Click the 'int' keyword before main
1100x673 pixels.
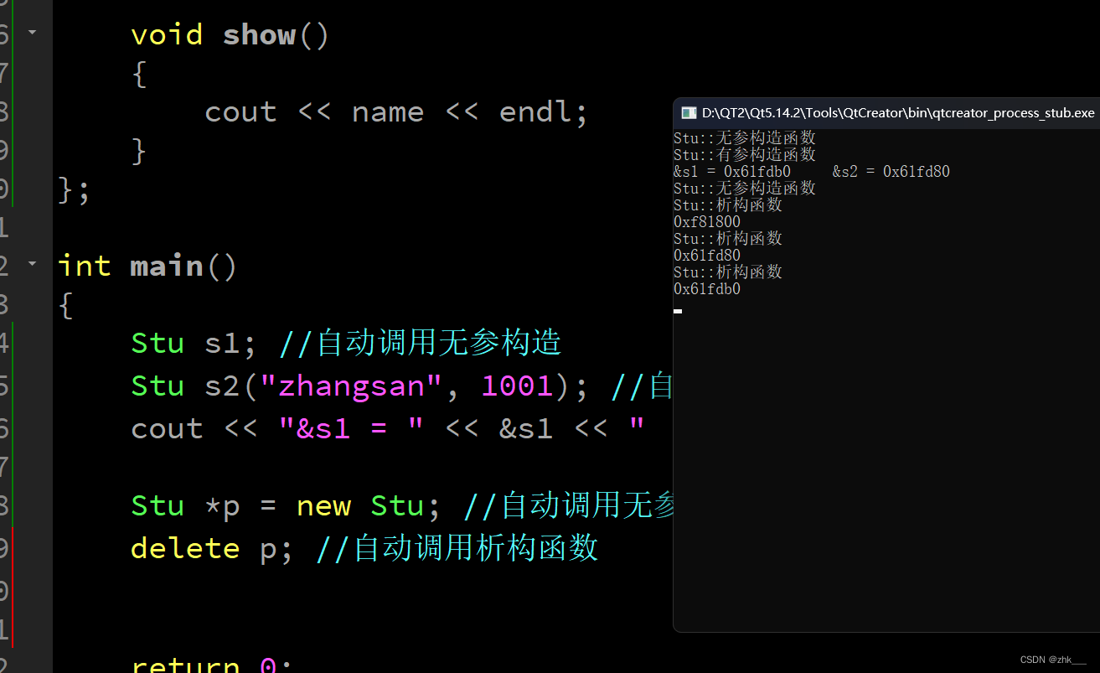(85, 267)
